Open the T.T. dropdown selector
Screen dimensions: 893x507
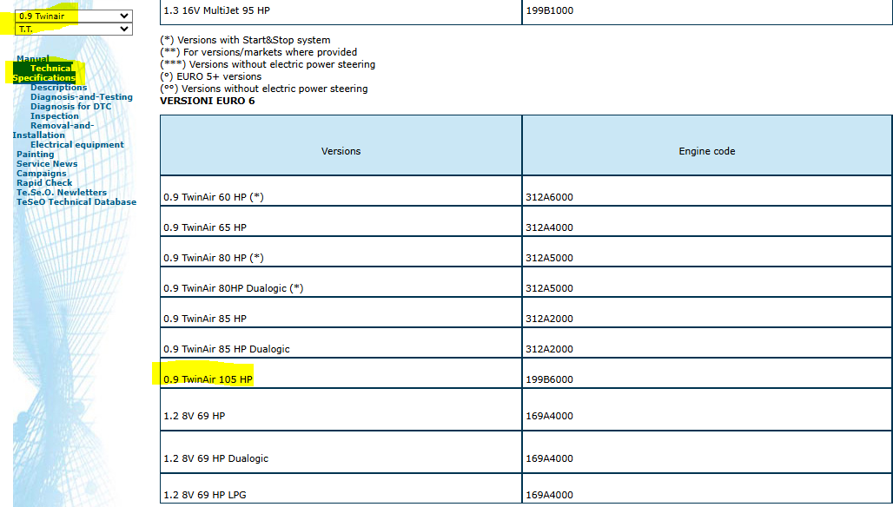point(73,30)
